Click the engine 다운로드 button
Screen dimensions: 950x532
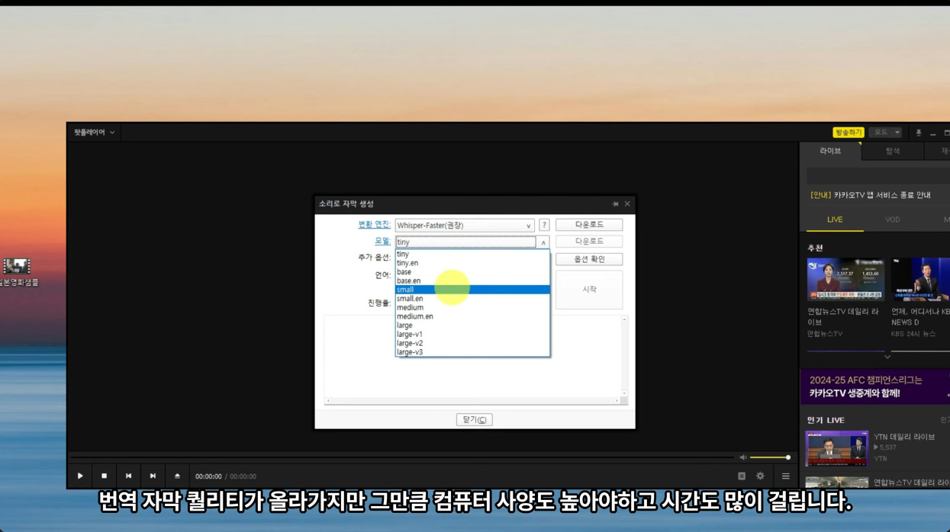[589, 225]
